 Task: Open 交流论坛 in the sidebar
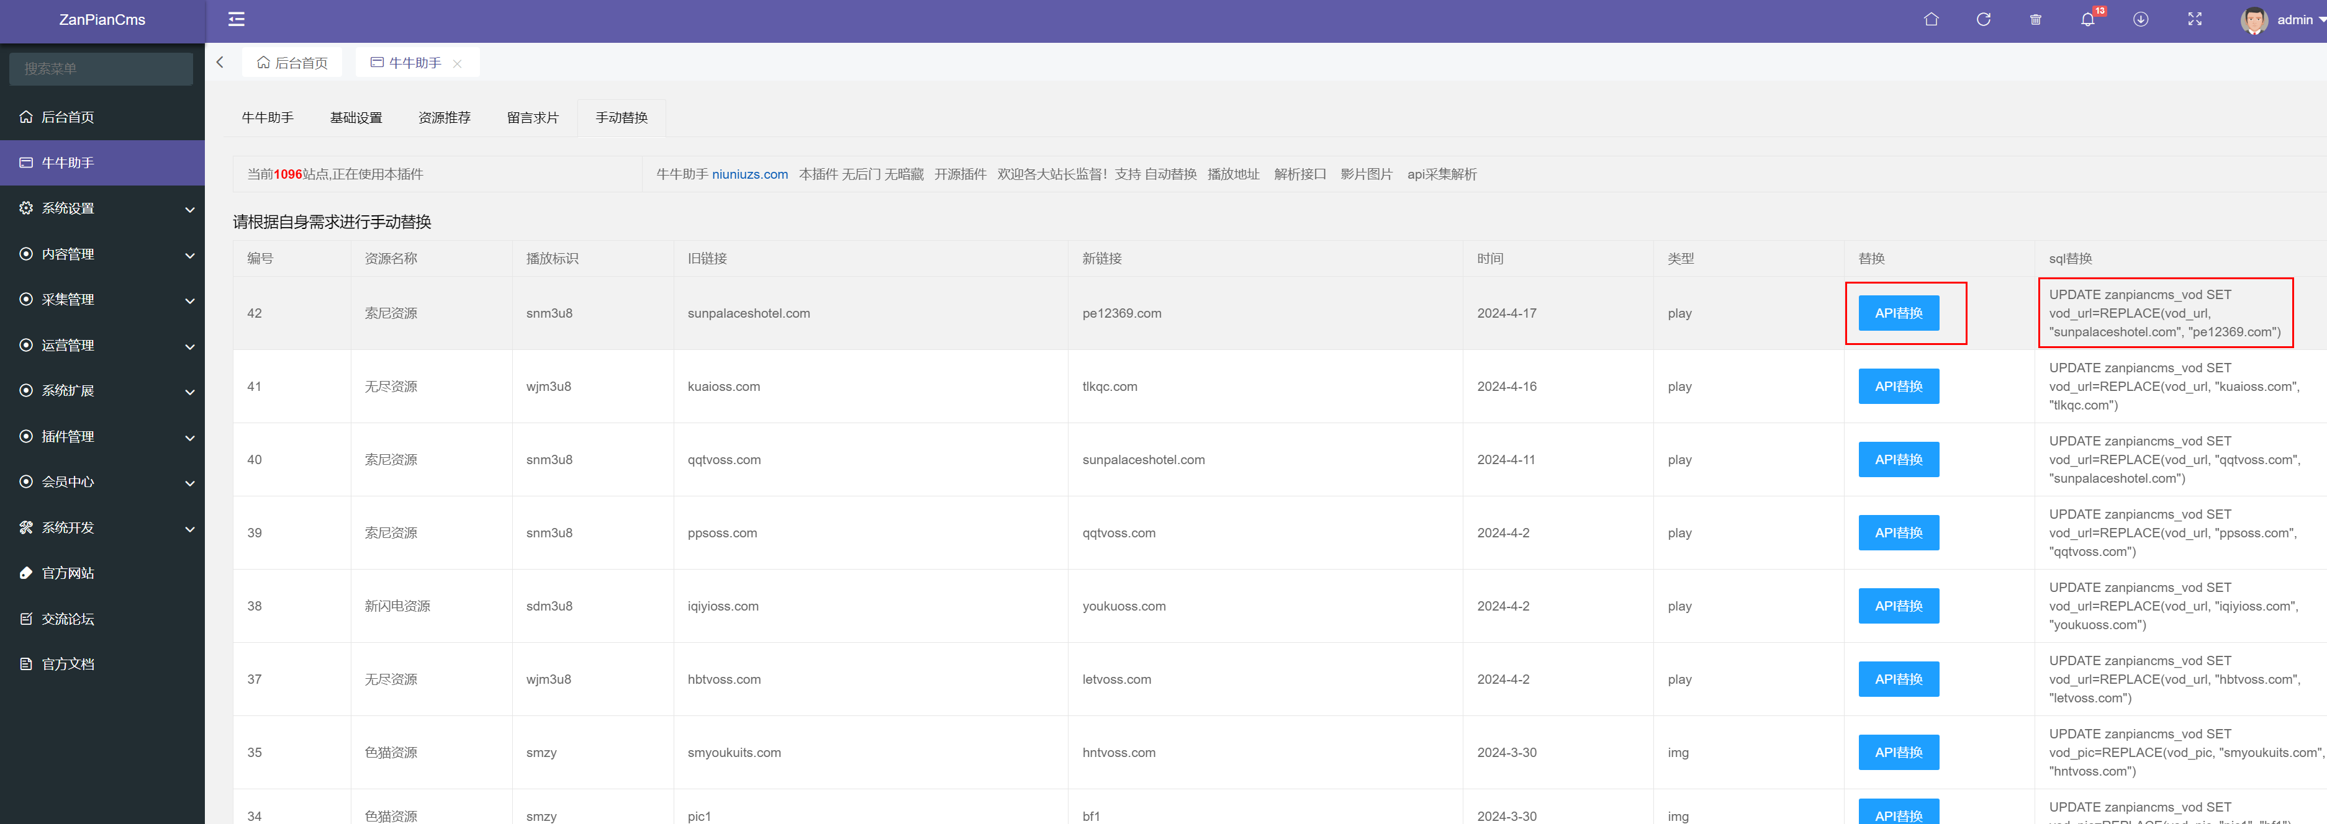click(102, 619)
